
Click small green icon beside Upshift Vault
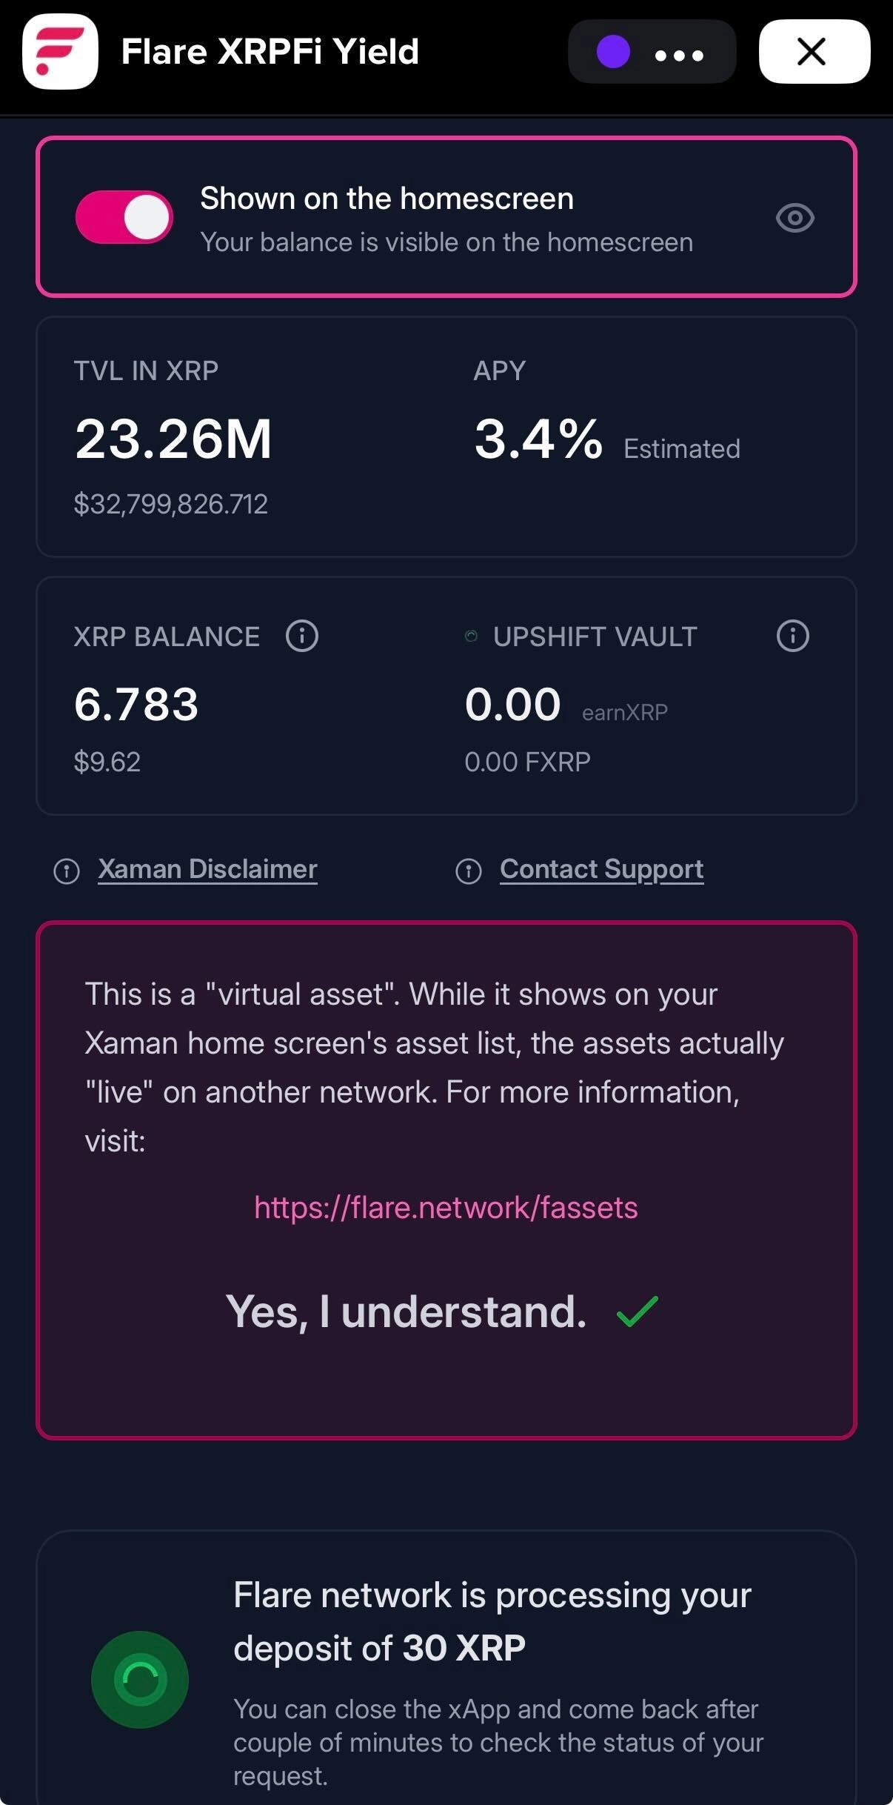(471, 636)
